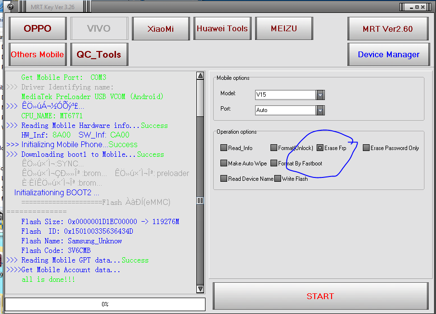
Task: Click 'Flash Name: Samsung_Unknow' log line
Action: [71, 241]
